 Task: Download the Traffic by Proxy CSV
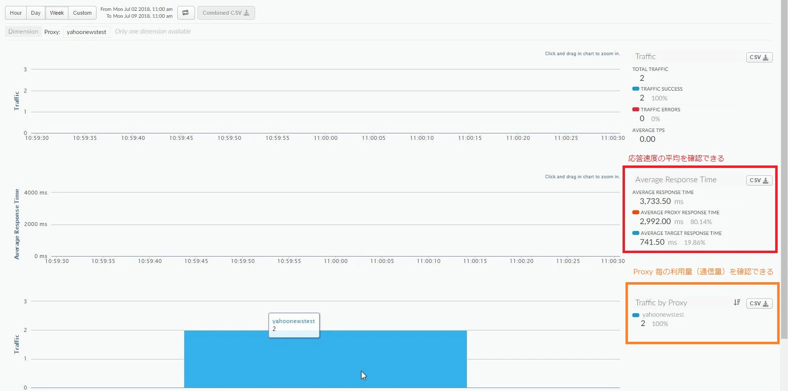point(759,303)
